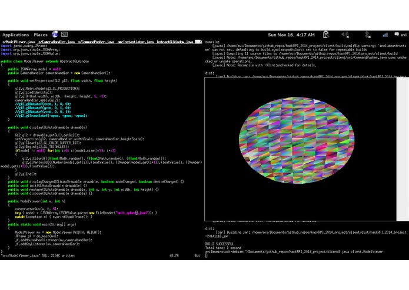Click the 'gl2.glLoadIdentity();' line
The width and height of the screenshot is (409, 290).
34,92
